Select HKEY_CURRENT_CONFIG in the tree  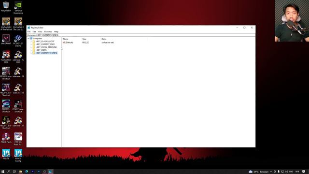(x=46, y=53)
